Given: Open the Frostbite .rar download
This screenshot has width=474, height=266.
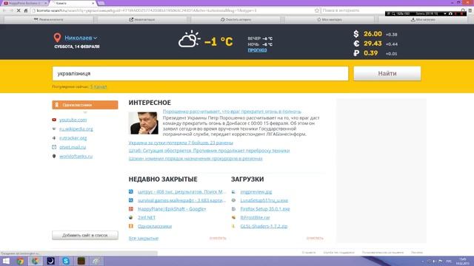Looking at the screenshot, I should [255, 217].
